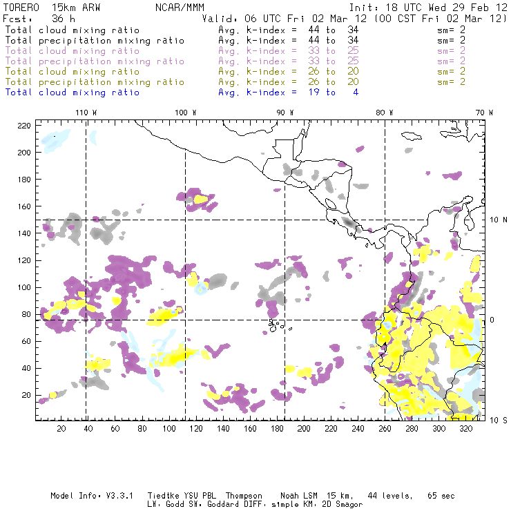Click the '100 W' longitude label
Screen dimensions: 511x511
coord(186,113)
